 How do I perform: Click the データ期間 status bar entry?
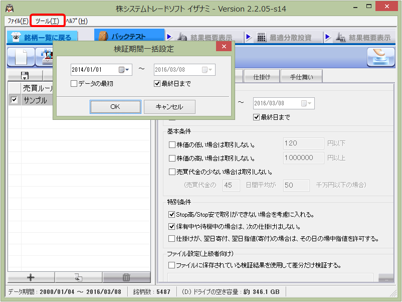point(65,292)
